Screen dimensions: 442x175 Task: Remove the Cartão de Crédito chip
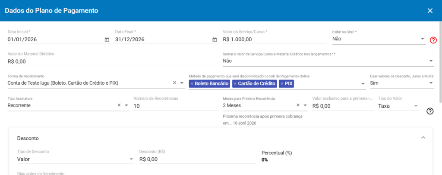tap(235, 83)
